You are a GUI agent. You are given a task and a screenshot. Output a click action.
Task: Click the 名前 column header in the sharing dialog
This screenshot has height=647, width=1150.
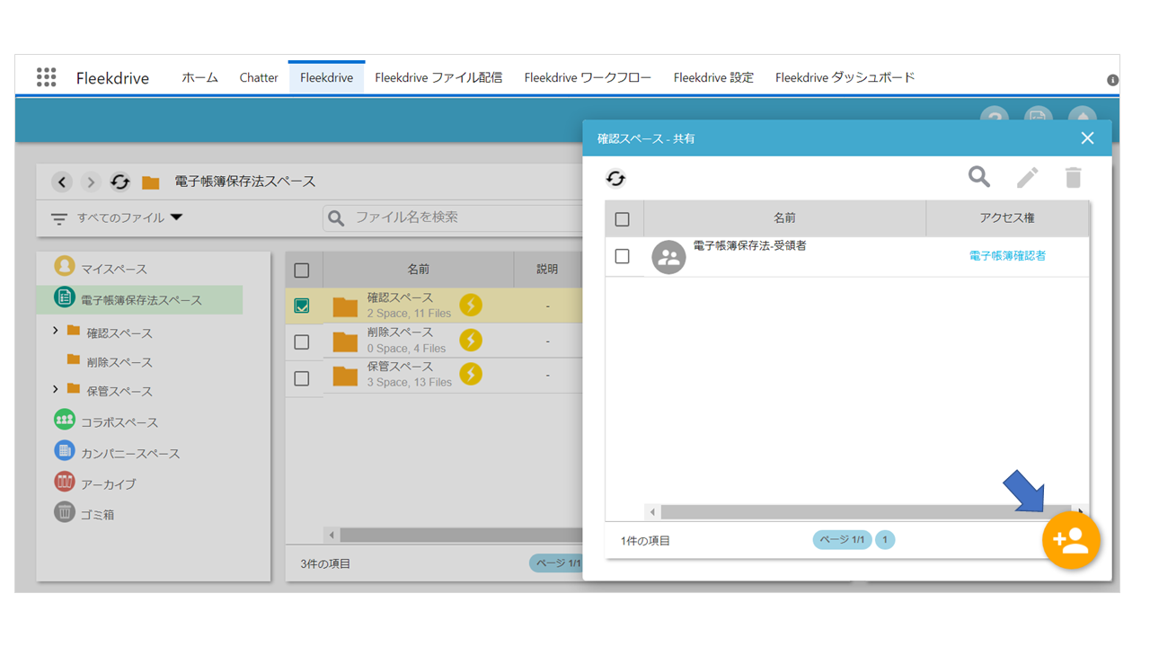[x=784, y=218]
